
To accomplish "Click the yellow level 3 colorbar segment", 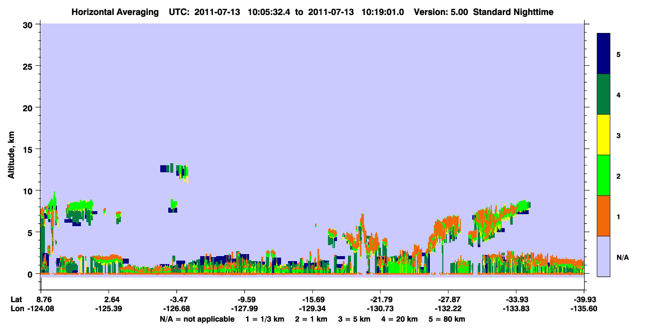I will tap(604, 135).
